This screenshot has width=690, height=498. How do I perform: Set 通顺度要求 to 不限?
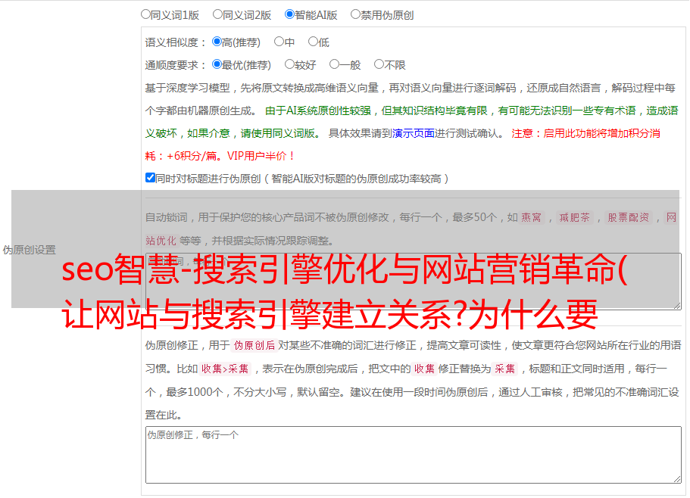379,64
